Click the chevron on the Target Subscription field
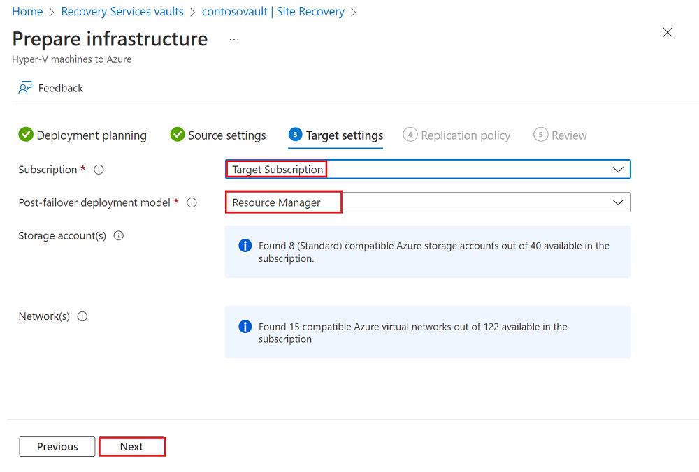This screenshot has height=472, width=699. click(x=618, y=169)
